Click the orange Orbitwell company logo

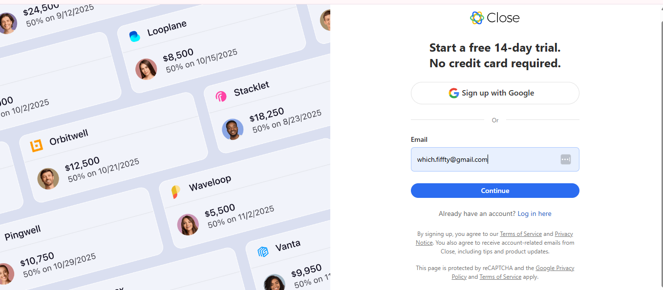[37, 146]
